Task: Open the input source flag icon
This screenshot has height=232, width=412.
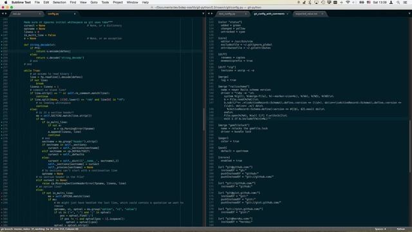Action: pyautogui.click(x=368, y=3)
